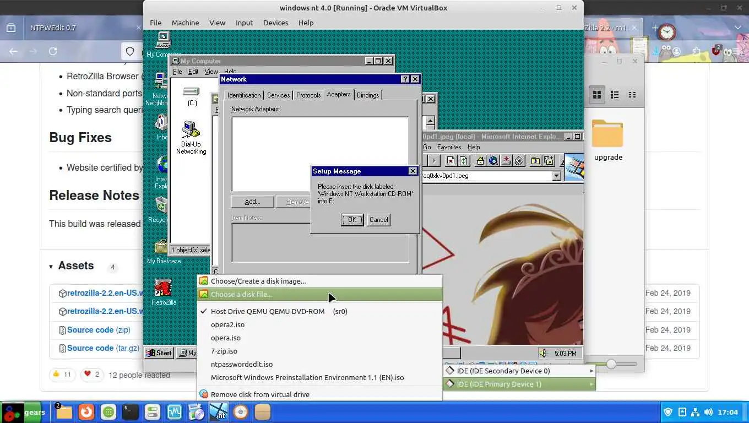Click the Windows NT Start button
Screen dimensions: 749x423
(159, 353)
